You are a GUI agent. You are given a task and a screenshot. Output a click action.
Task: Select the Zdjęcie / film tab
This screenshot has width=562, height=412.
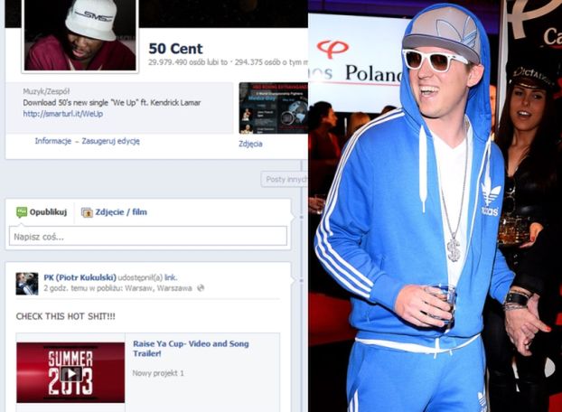114,212
